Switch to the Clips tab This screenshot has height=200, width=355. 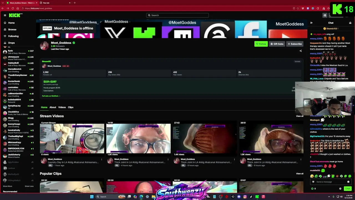71,107
